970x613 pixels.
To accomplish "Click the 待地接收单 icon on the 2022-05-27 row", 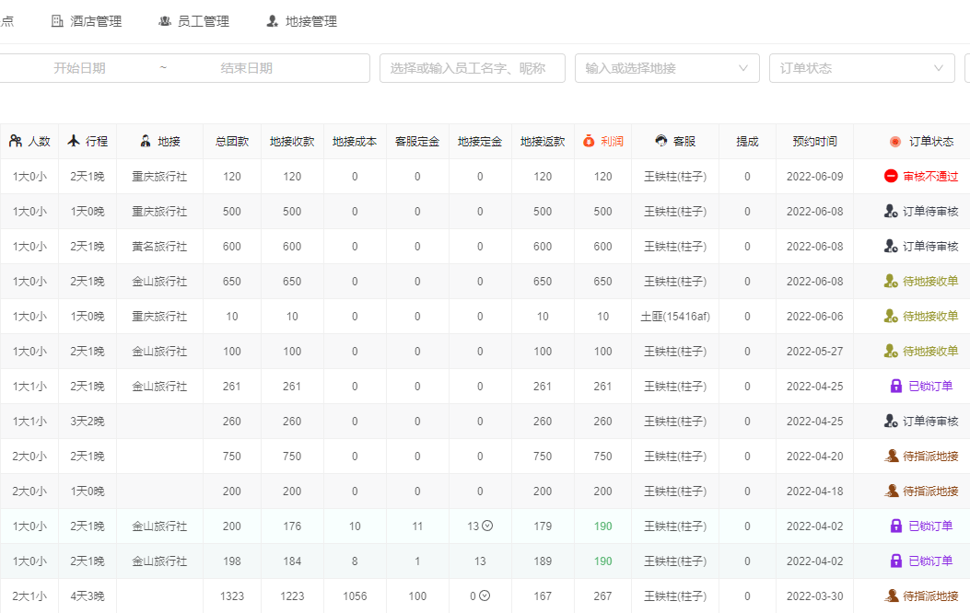I will tap(891, 351).
